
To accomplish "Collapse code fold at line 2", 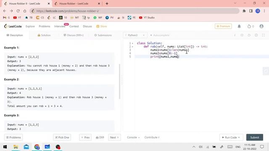I will point(132,47).
